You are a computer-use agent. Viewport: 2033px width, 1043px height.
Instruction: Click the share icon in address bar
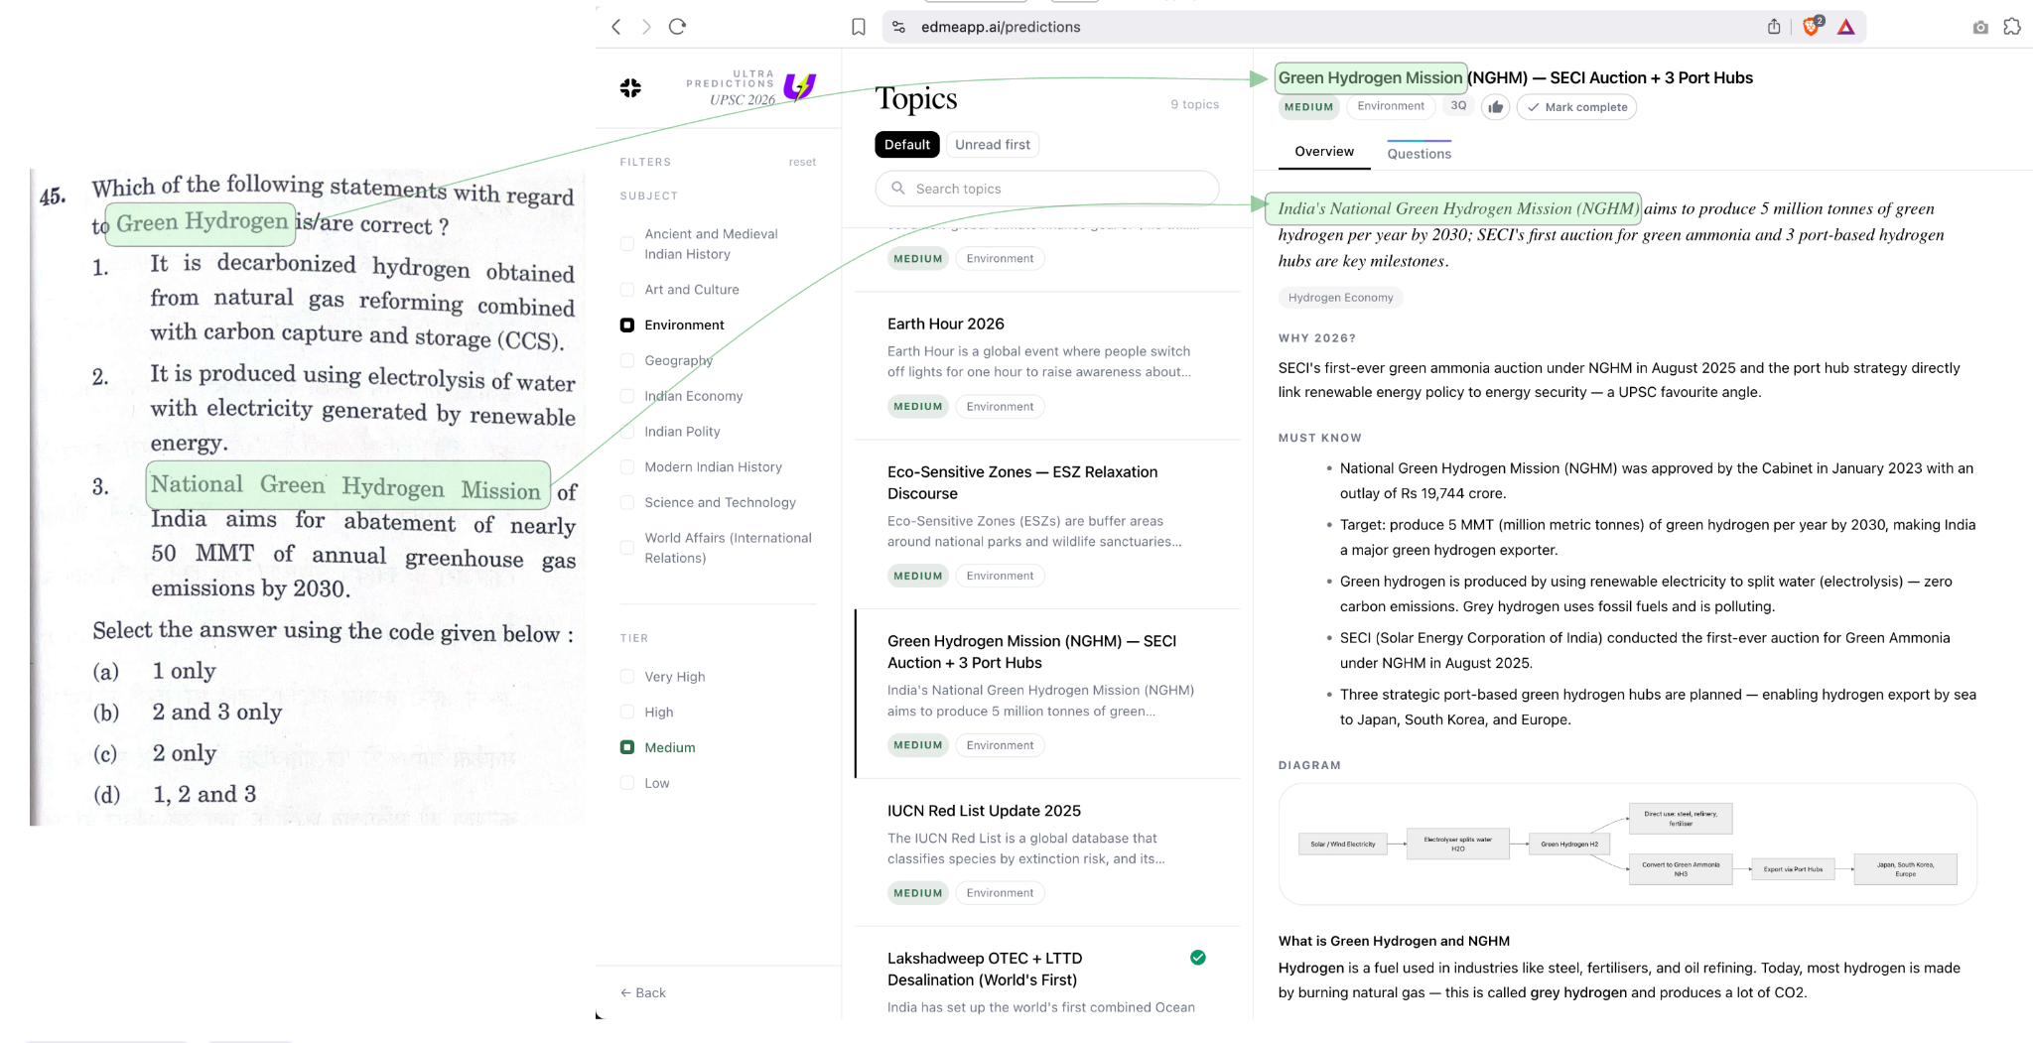pos(1774,27)
